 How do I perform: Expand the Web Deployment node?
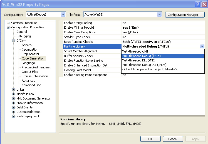click(x=13, y=116)
